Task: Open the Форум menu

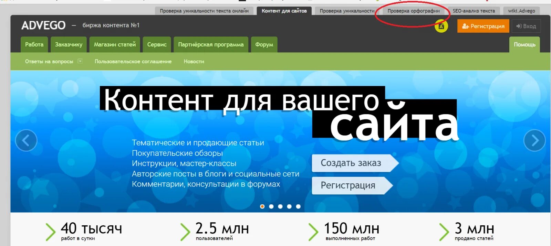Action: pos(264,45)
